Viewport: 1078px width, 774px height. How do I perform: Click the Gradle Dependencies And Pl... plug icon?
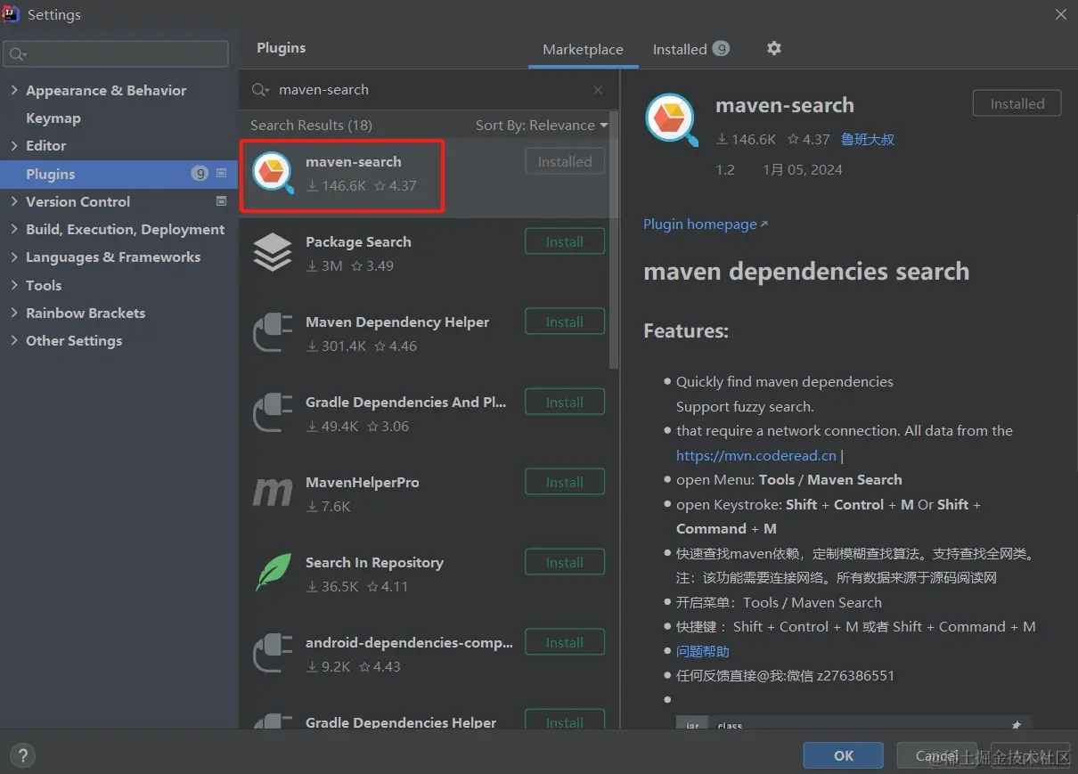[273, 412]
